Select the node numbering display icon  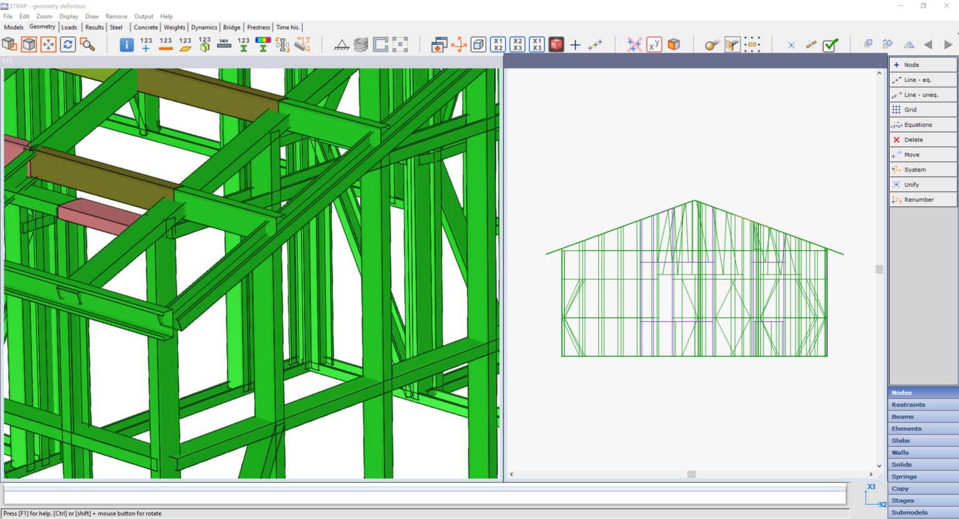coord(145,44)
